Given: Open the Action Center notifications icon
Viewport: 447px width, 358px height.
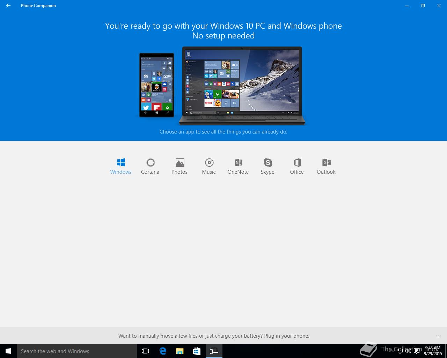Looking at the screenshot, I should coord(417,351).
